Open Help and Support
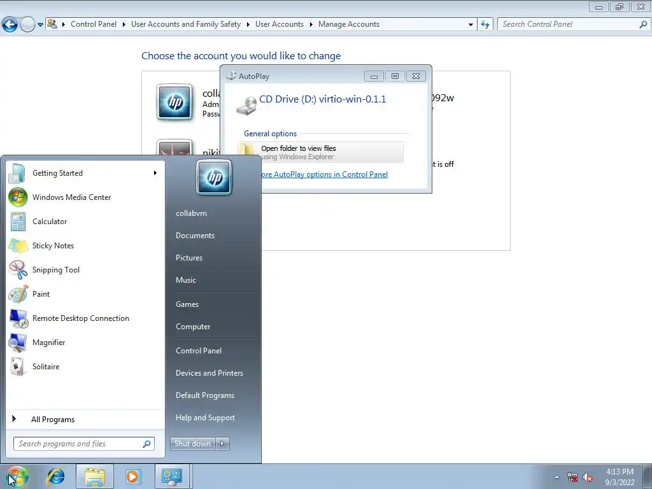Image resolution: width=652 pixels, height=489 pixels. click(x=206, y=418)
